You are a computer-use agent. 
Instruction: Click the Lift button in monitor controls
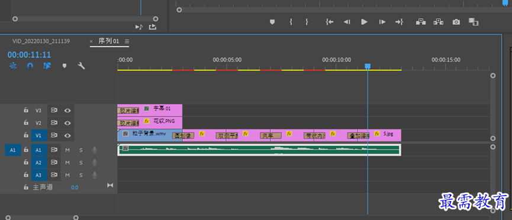[x=421, y=22]
